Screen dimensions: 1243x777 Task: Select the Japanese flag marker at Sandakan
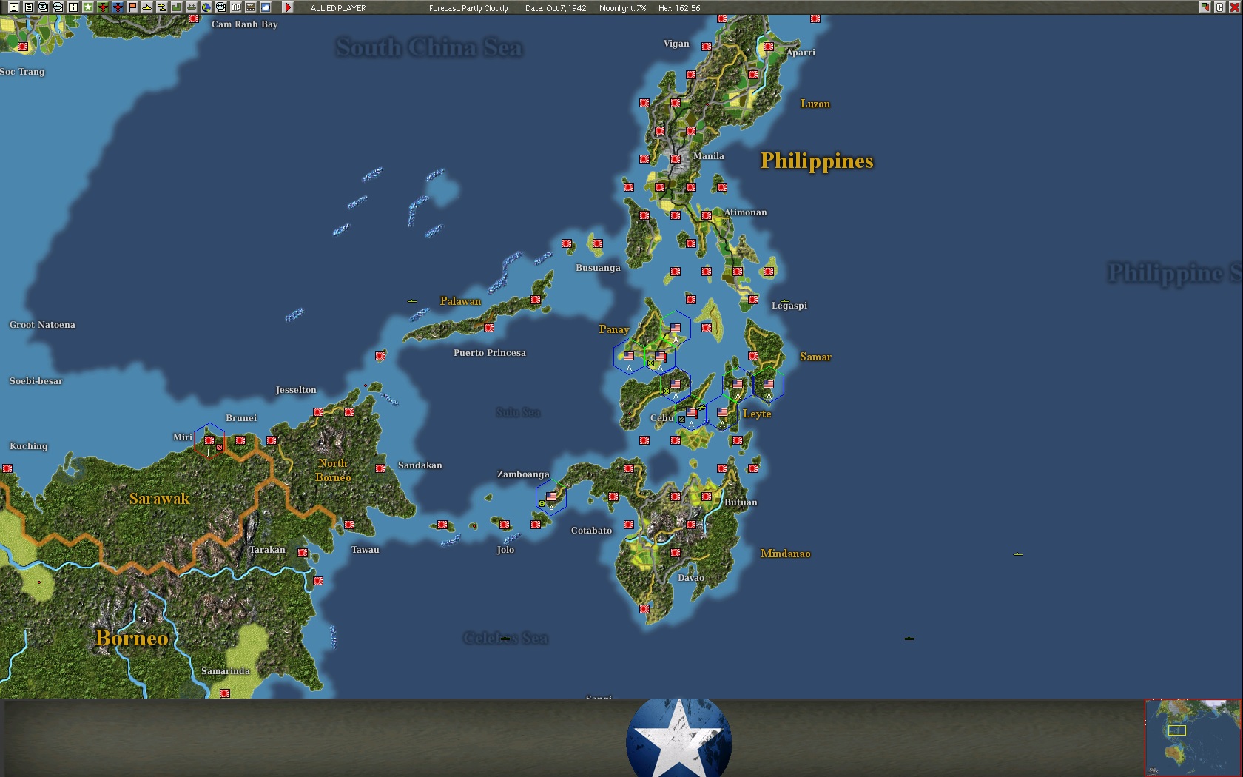click(380, 468)
